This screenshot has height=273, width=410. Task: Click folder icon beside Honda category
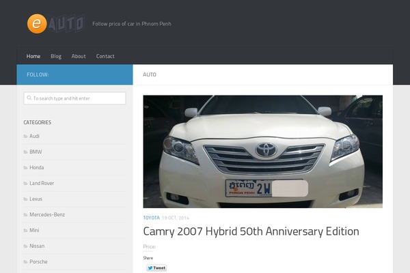tap(26, 167)
